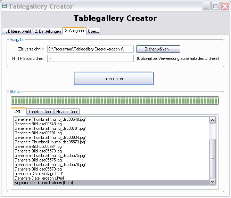Close the Tablegallery Creator window
Image resolution: width=231 pixels, height=198 pixels.
click(x=225, y=6)
